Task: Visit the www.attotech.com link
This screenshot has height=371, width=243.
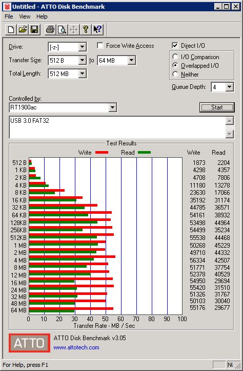Action: pyautogui.click(x=76, y=347)
